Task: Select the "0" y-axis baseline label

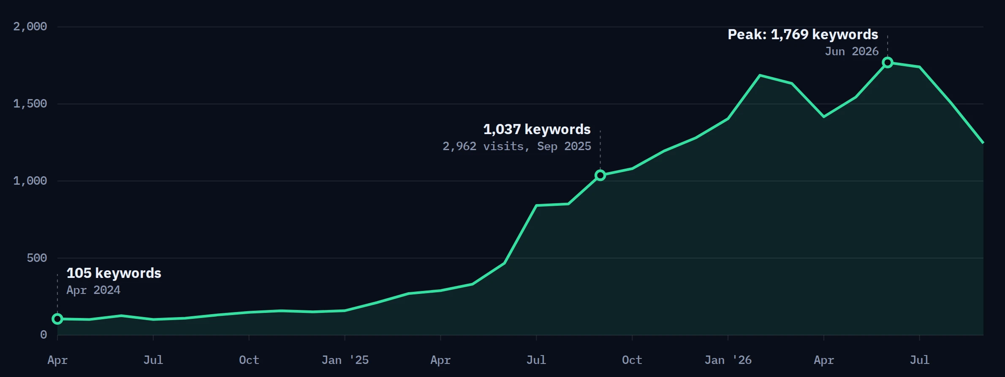Action: [43, 335]
